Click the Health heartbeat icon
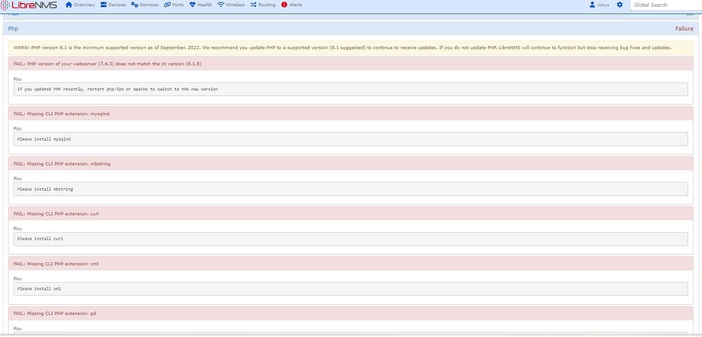This screenshot has width=702, height=337. click(193, 5)
